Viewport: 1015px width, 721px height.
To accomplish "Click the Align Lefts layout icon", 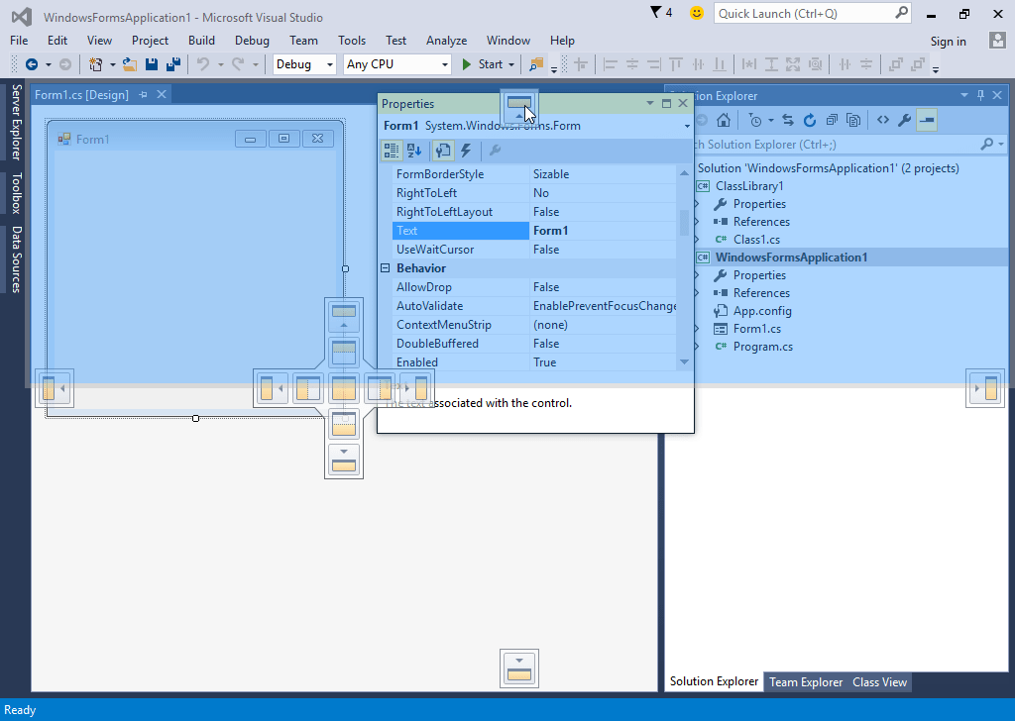I will tap(610, 64).
